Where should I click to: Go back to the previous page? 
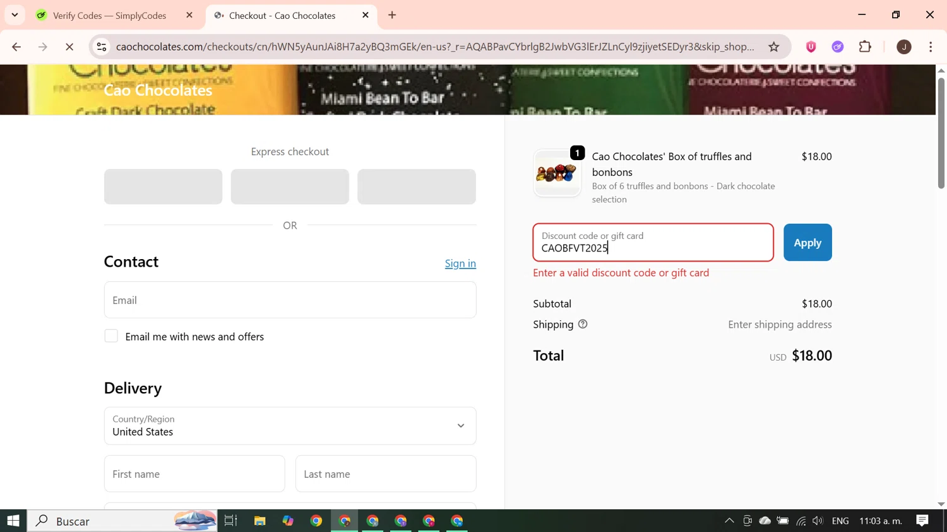coord(16,47)
